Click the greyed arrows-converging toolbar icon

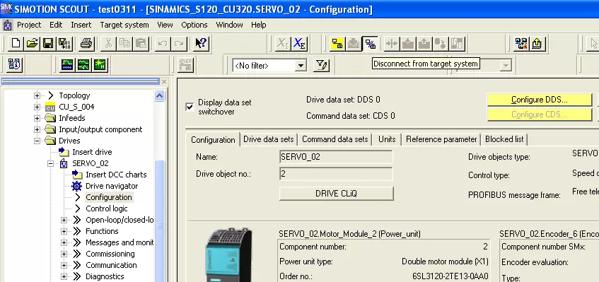coord(392,44)
